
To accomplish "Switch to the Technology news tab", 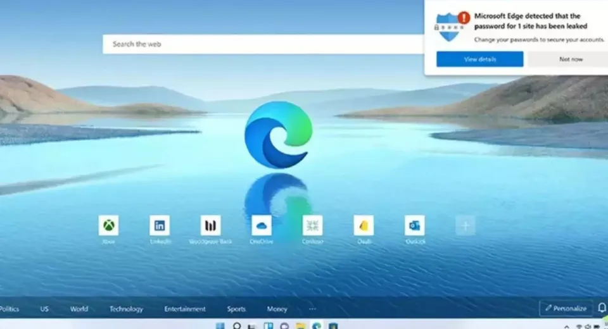I will pyautogui.click(x=126, y=309).
